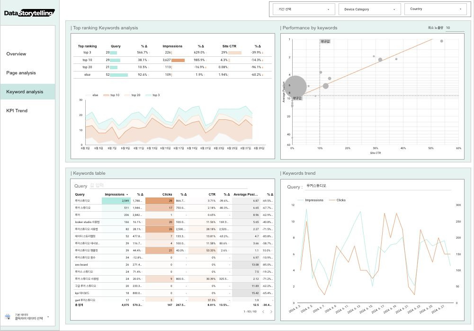Viewport: 474px width, 331px height.
Task: Toggle the 'top 3' series in area chart legend
Action: click(152, 95)
